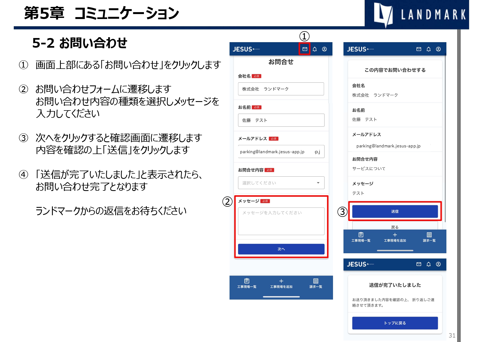Viewport: 483px width, 342px height.
Task: Click account icon in the completion screen header
Action: (438, 264)
